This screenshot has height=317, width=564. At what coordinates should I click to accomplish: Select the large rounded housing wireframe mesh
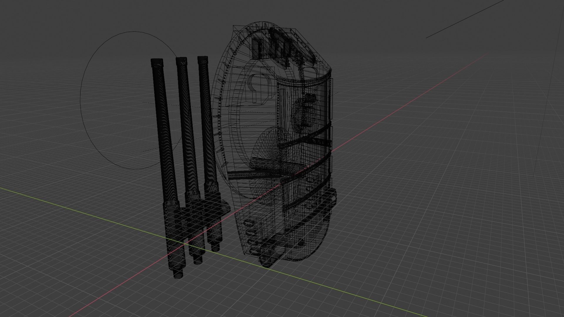(275, 144)
